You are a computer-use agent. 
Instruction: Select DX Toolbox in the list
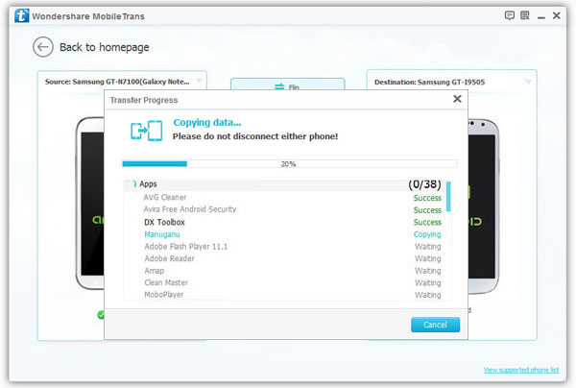165,222
